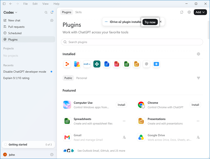Open the sidebar search icon

tap(46, 12)
